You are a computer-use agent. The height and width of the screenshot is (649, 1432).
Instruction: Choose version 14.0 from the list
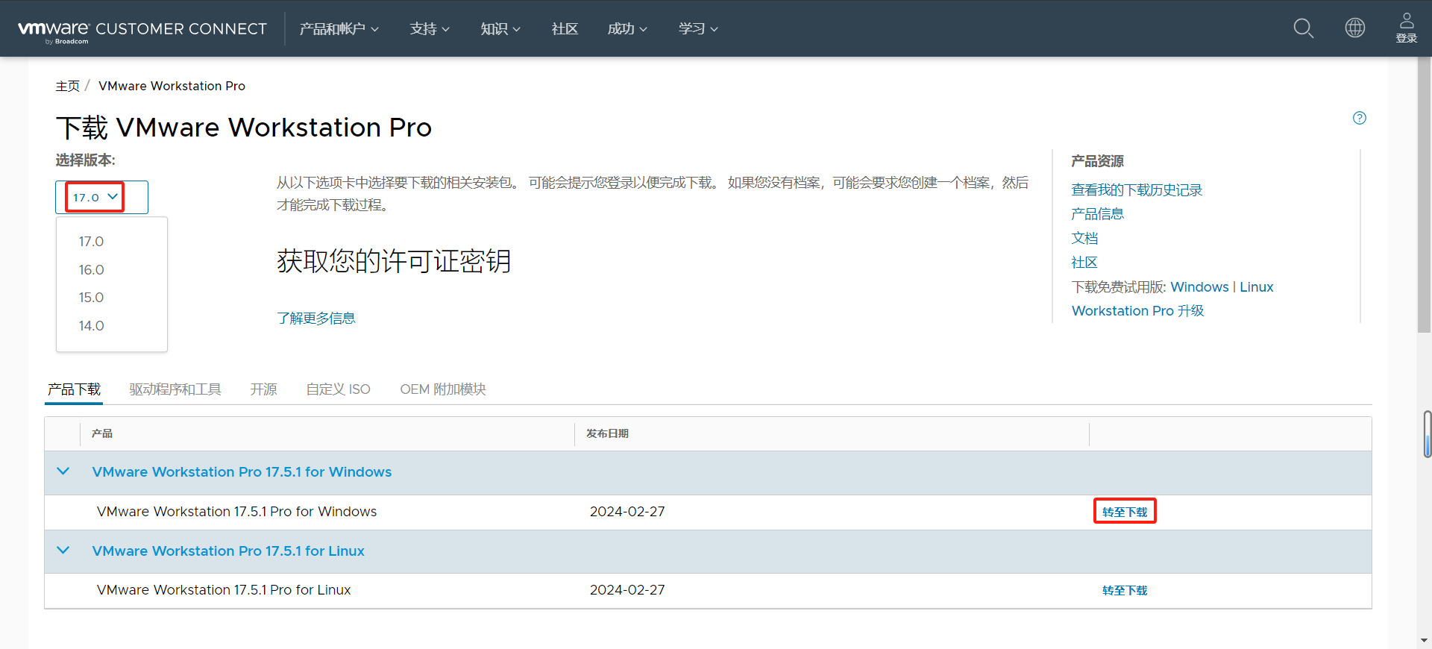pyautogui.click(x=92, y=326)
